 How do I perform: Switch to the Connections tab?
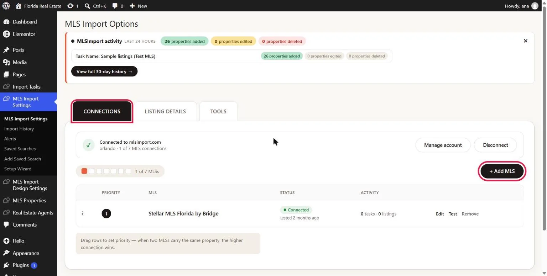tap(102, 111)
